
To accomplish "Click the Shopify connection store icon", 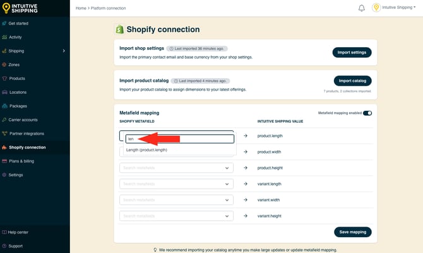I will point(4,147).
